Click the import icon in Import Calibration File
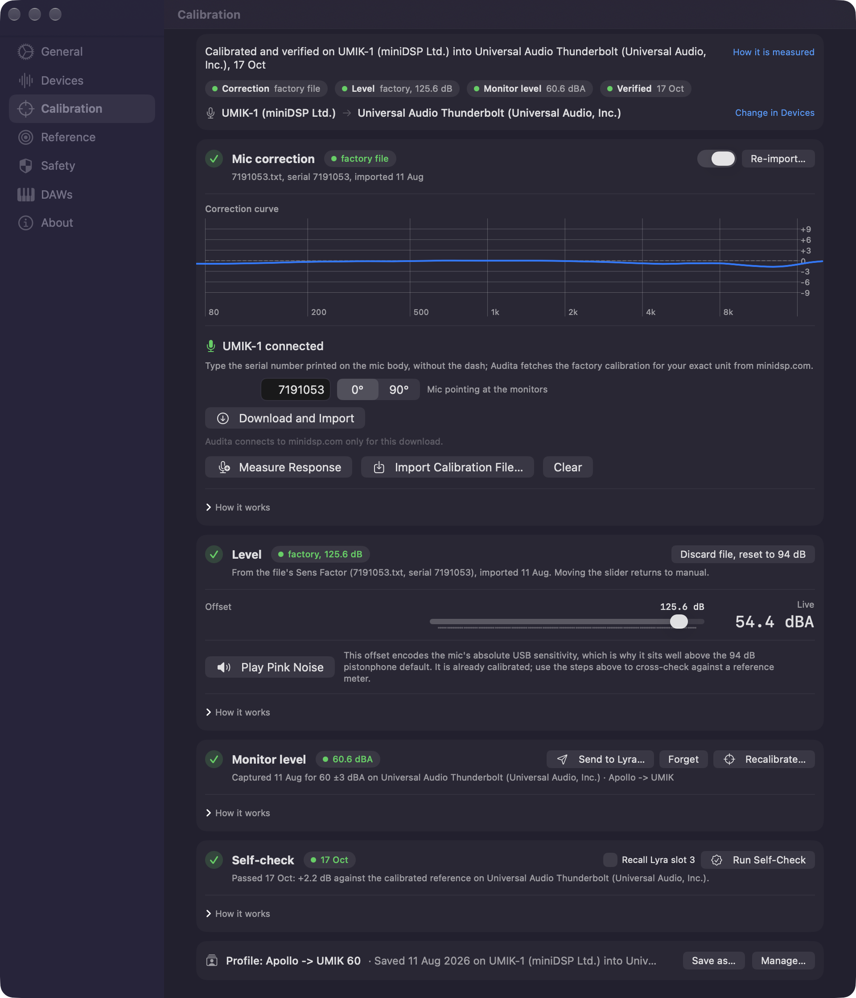The width and height of the screenshot is (856, 998). click(x=379, y=467)
